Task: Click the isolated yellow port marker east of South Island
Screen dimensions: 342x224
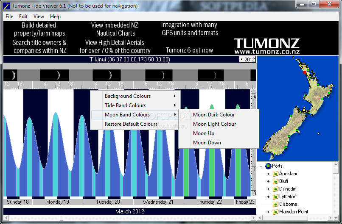Action: tap(319, 133)
